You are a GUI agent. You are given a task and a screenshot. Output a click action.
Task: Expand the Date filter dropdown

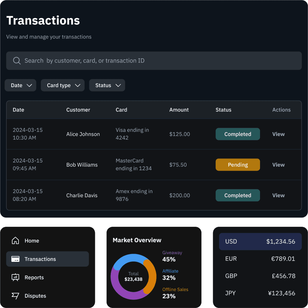[x=20, y=85]
